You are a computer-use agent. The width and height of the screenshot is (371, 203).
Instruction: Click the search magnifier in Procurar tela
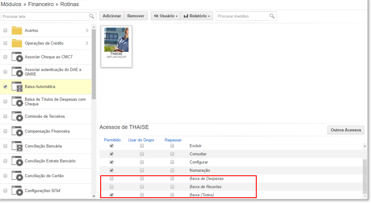(91, 16)
